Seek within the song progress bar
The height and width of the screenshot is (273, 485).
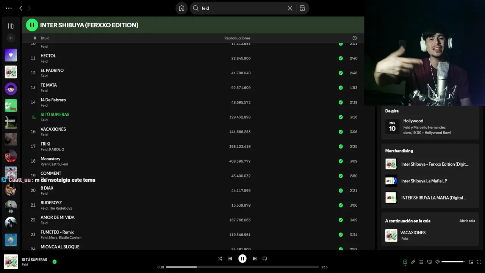click(242, 267)
